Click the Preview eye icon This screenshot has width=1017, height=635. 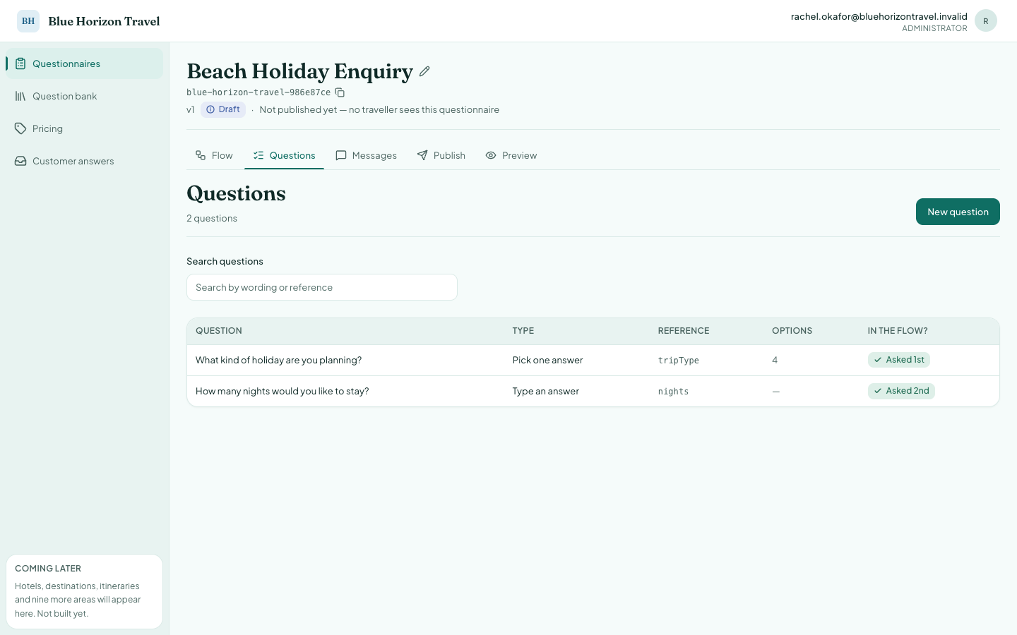click(491, 155)
